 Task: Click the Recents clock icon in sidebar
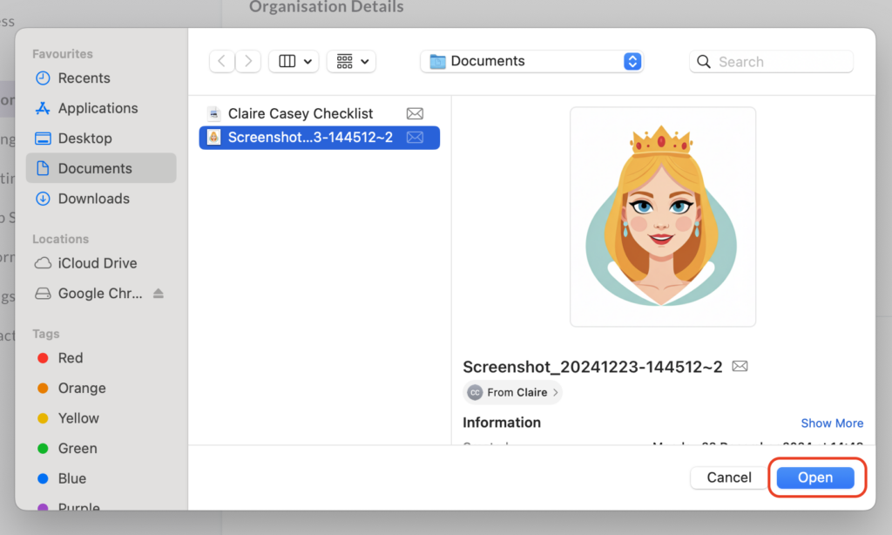[x=43, y=78]
